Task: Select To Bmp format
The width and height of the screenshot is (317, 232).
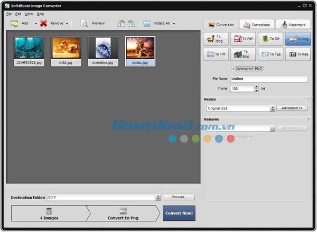Action: click(243, 54)
